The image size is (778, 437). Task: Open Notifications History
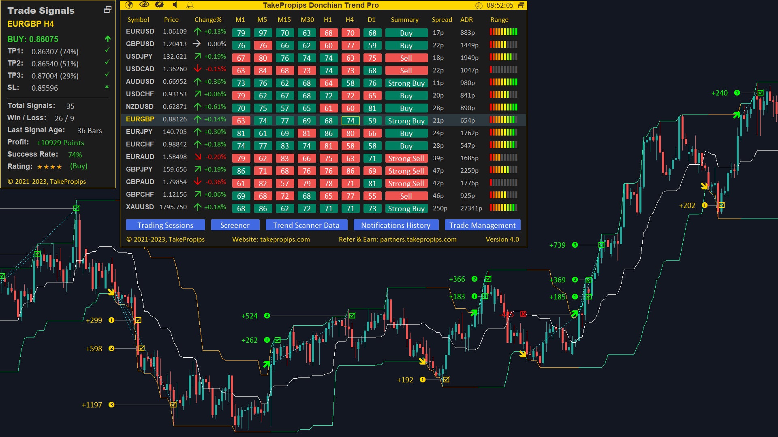pos(395,225)
